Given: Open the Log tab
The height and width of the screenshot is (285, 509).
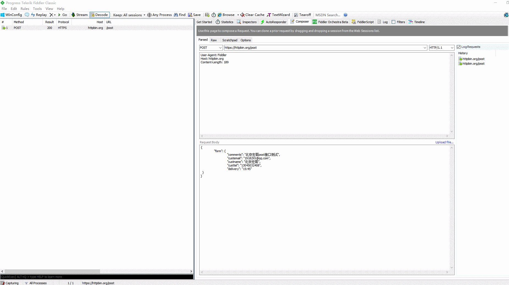Looking at the screenshot, I should tap(383, 22).
